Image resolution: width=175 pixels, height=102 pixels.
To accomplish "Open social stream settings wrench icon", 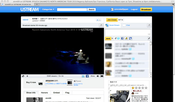I will coord(149,39).
